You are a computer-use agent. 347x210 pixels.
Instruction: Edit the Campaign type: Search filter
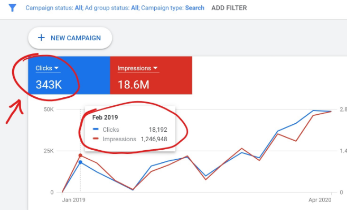(173, 8)
